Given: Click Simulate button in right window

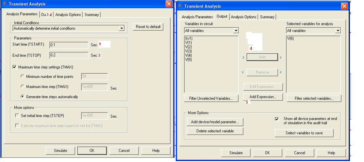Looking at the screenshot, I should tap(236, 153).
